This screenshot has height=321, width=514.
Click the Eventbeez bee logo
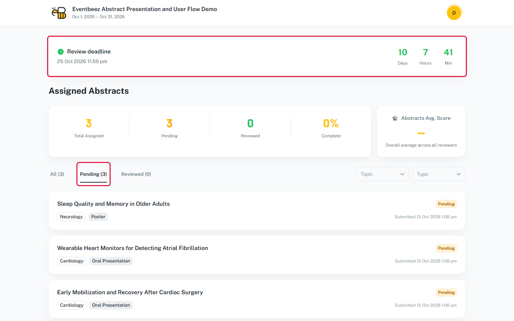click(59, 13)
